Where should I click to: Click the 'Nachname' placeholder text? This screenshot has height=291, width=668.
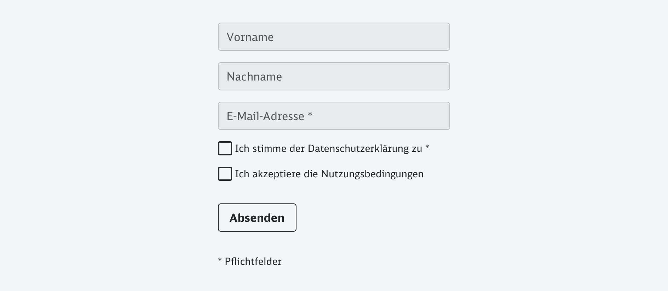click(254, 77)
